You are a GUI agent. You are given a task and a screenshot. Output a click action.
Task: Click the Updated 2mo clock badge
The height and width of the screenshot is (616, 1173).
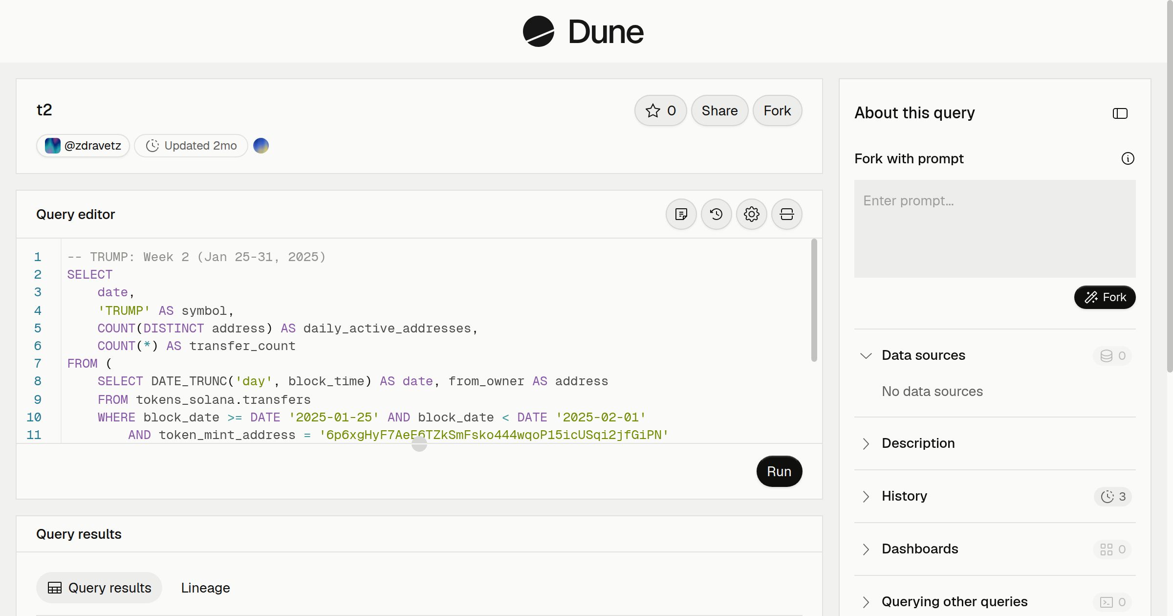point(191,146)
